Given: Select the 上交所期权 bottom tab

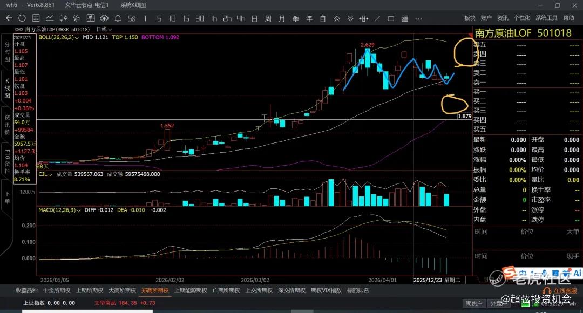Looking at the screenshot, I should pos(259,291).
